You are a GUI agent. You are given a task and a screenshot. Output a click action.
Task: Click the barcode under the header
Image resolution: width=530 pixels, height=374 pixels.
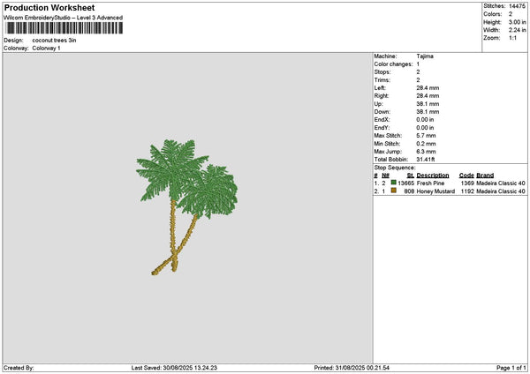point(64,28)
